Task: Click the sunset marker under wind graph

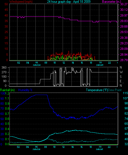Action: click(x=100, y=65)
